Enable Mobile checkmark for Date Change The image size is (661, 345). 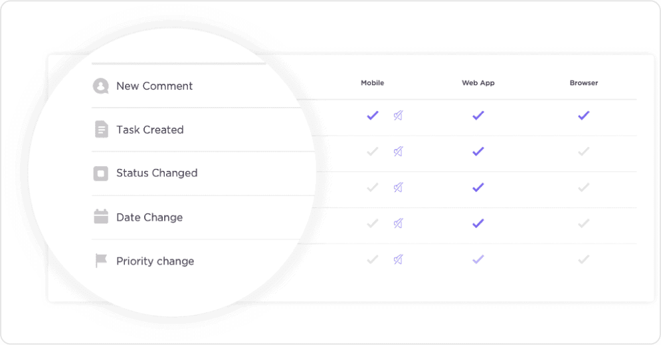point(373,223)
